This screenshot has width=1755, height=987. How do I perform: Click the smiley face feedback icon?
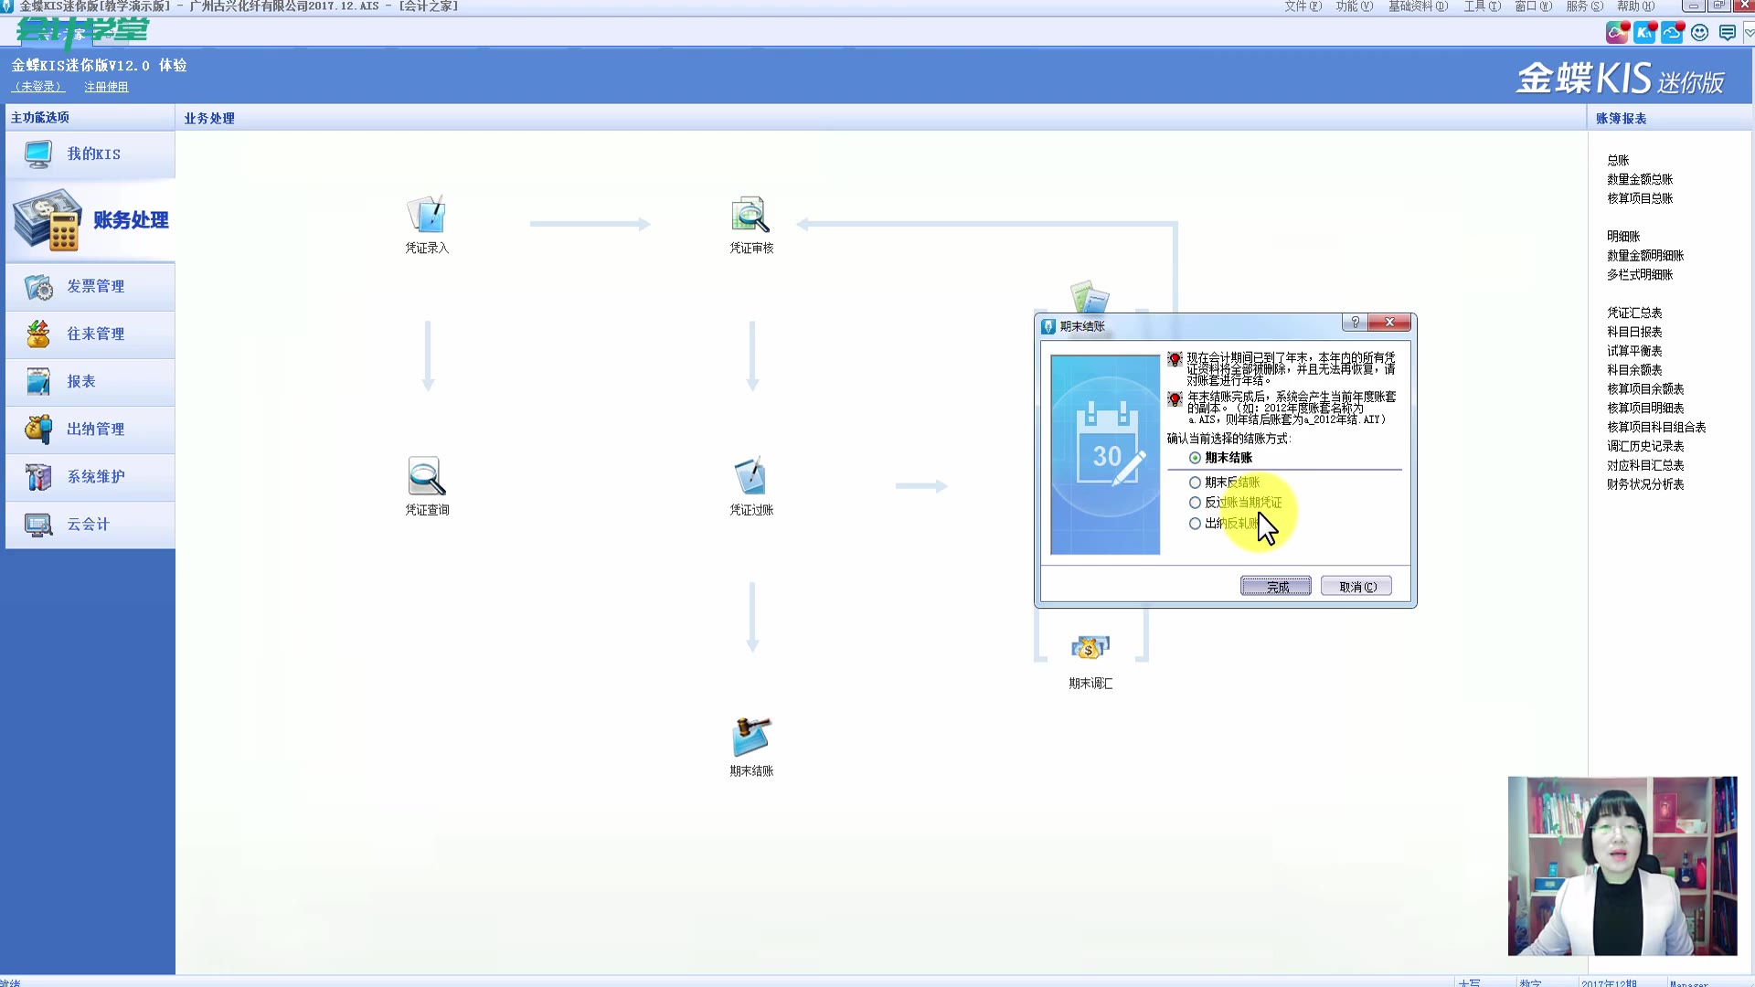click(x=1699, y=33)
